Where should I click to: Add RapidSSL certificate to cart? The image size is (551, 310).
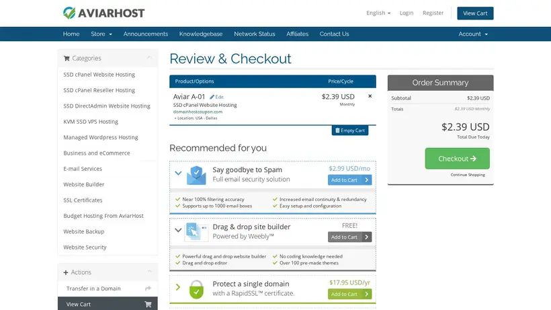pos(349,294)
